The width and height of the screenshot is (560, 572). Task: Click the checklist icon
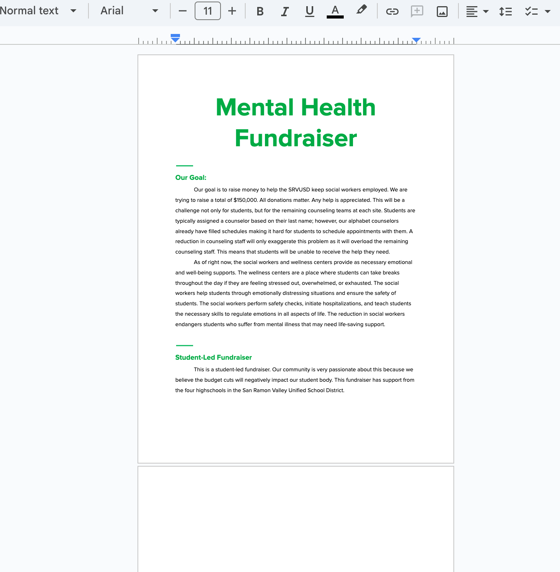point(531,11)
